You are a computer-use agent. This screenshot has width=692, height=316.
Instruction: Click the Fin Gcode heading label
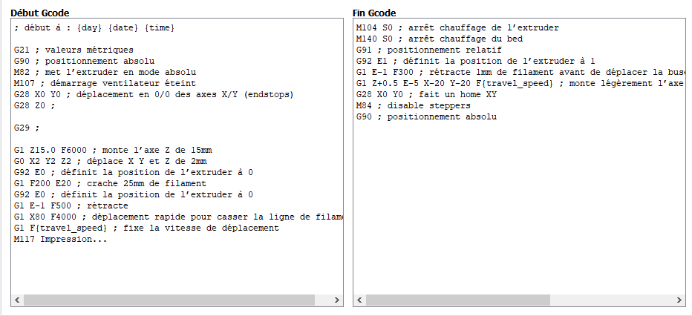click(374, 13)
